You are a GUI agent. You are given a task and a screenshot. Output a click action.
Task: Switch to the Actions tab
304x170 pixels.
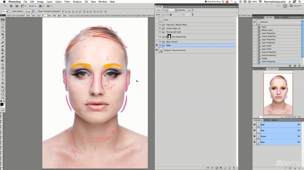pos(285,17)
